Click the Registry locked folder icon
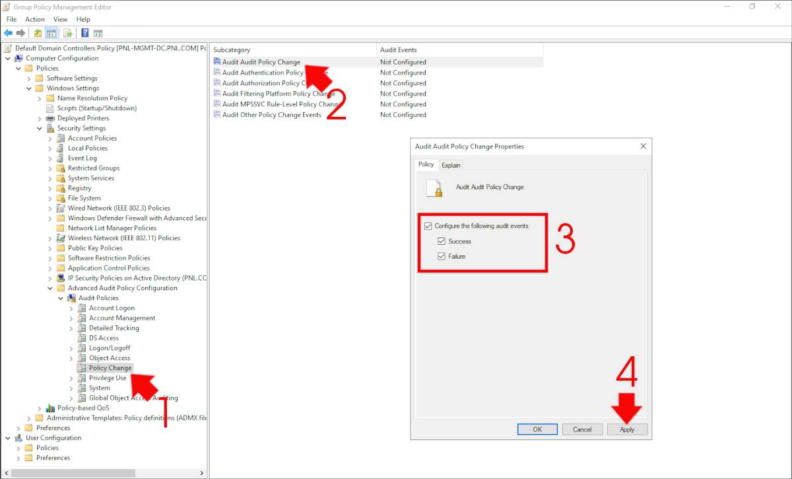 tap(61, 188)
